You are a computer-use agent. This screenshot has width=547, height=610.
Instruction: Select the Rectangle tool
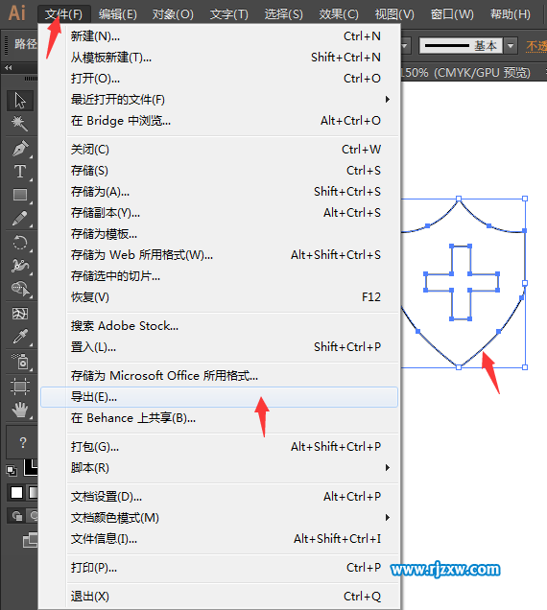click(20, 195)
